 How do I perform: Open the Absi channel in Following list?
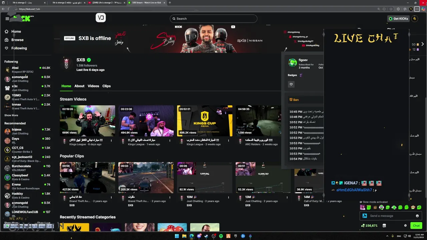click(27, 69)
